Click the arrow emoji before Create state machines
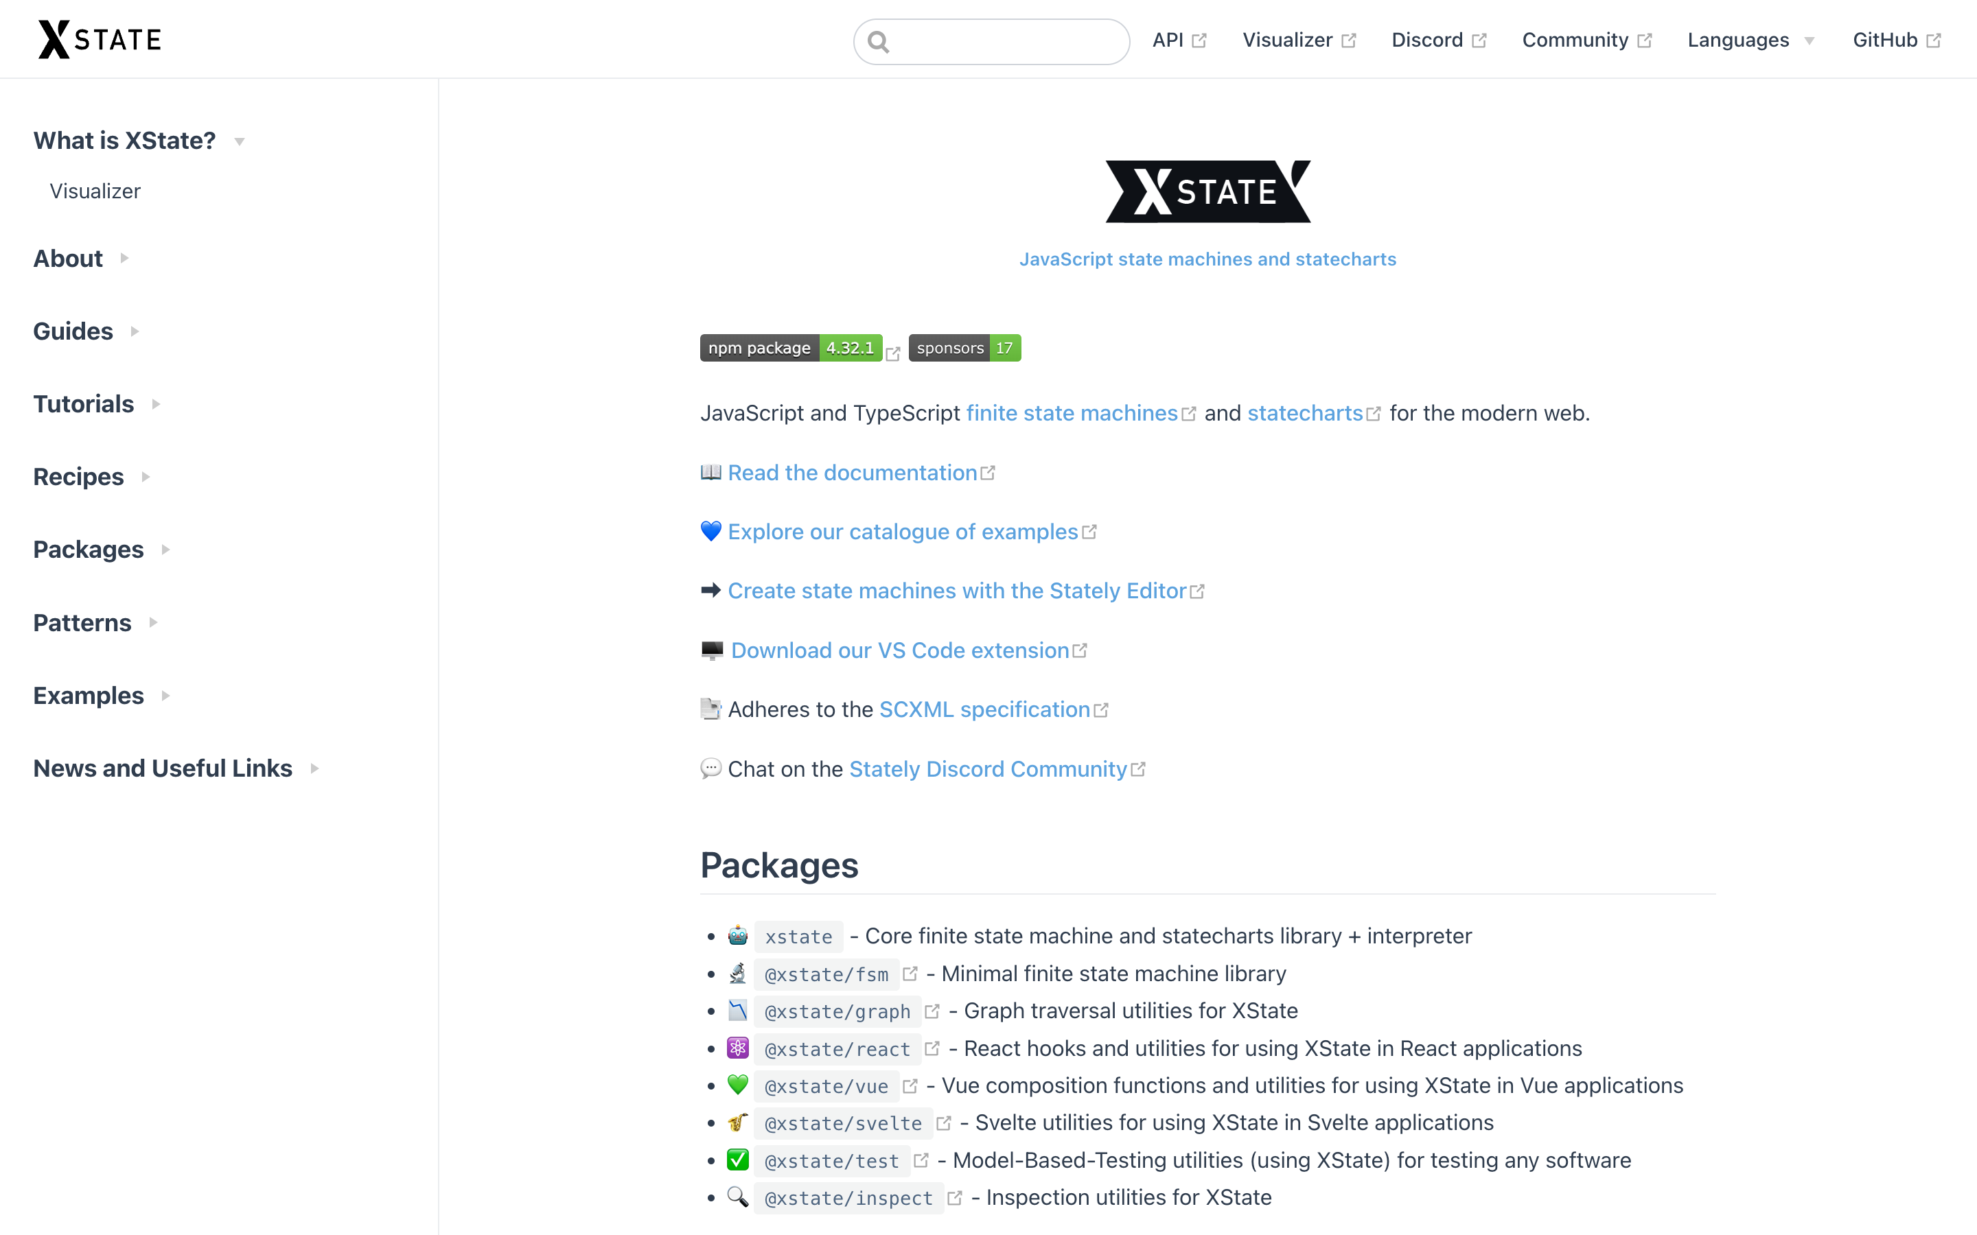1977x1235 pixels. (710, 590)
